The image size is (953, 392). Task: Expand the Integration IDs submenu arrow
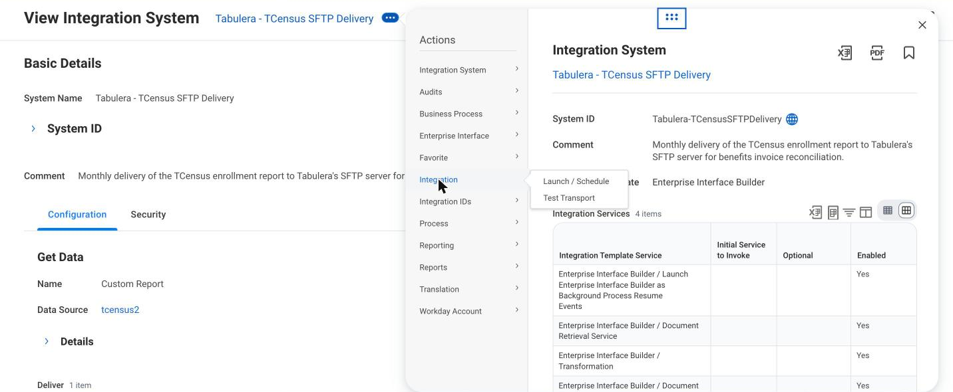[517, 201]
